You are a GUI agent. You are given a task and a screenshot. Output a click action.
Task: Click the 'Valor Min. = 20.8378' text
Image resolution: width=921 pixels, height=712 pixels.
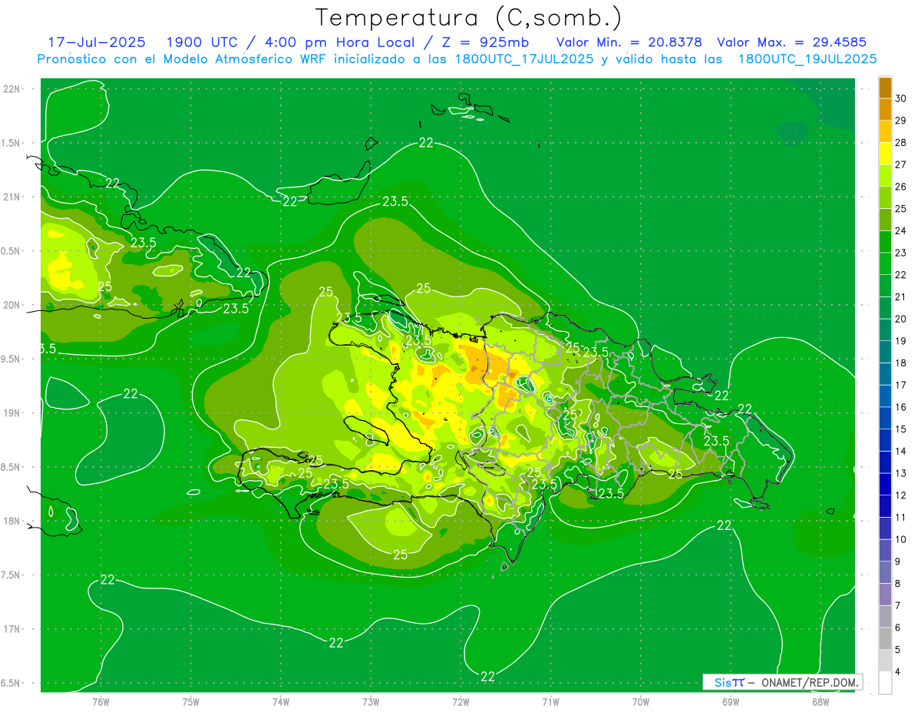pos(629,42)
